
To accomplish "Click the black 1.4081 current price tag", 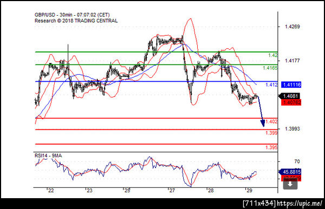I will point(290,96).
